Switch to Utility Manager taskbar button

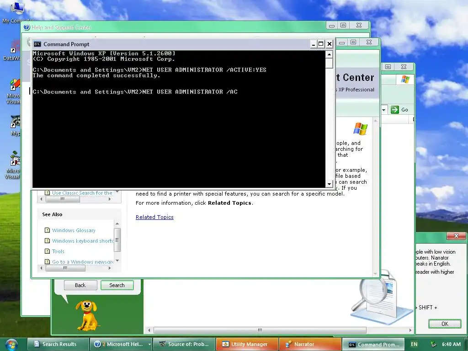(247, 344)
